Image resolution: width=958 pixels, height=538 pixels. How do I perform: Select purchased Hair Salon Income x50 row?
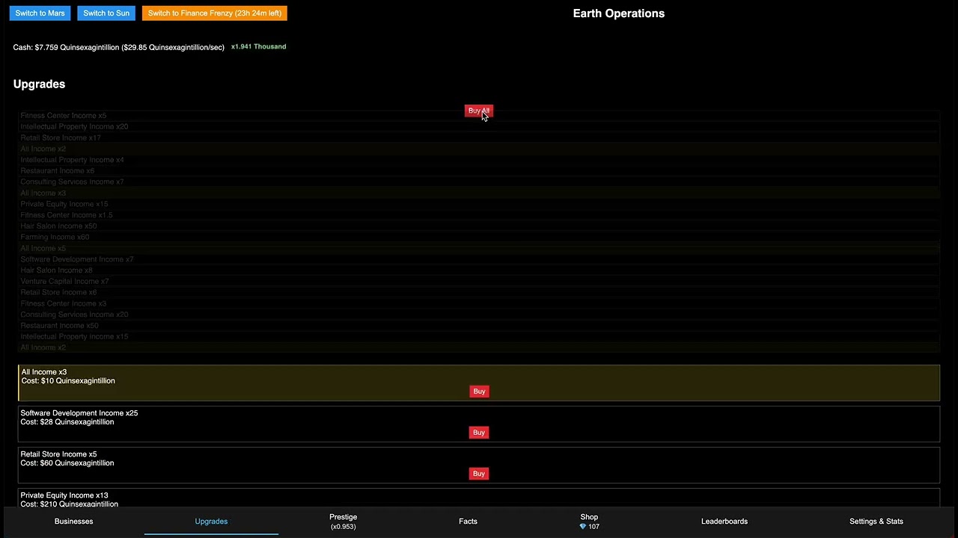coord(479,226)
